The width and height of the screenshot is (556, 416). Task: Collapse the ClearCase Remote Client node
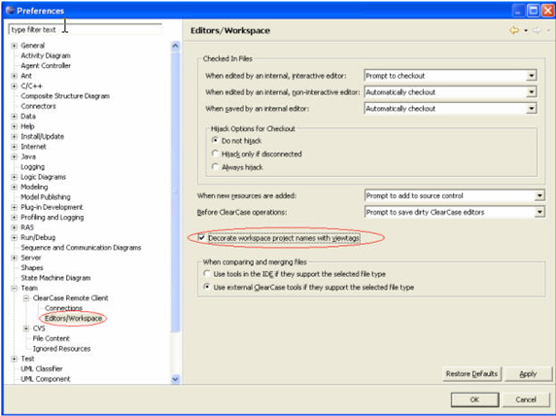[26, 297]
